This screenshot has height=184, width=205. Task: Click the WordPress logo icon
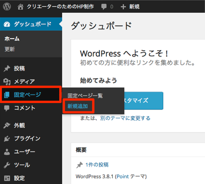click(7, 7)
